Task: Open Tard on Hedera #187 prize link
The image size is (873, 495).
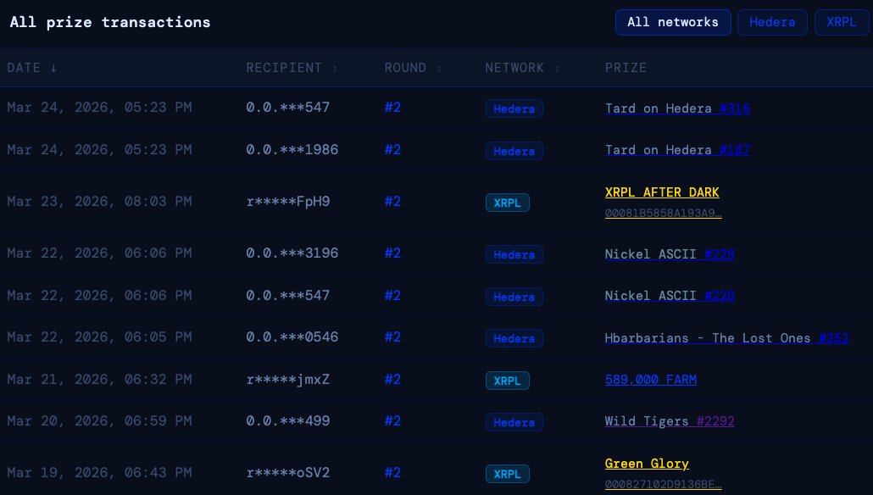Action: [677, 150]
